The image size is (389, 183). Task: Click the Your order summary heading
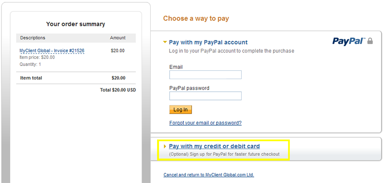(76, 24)
